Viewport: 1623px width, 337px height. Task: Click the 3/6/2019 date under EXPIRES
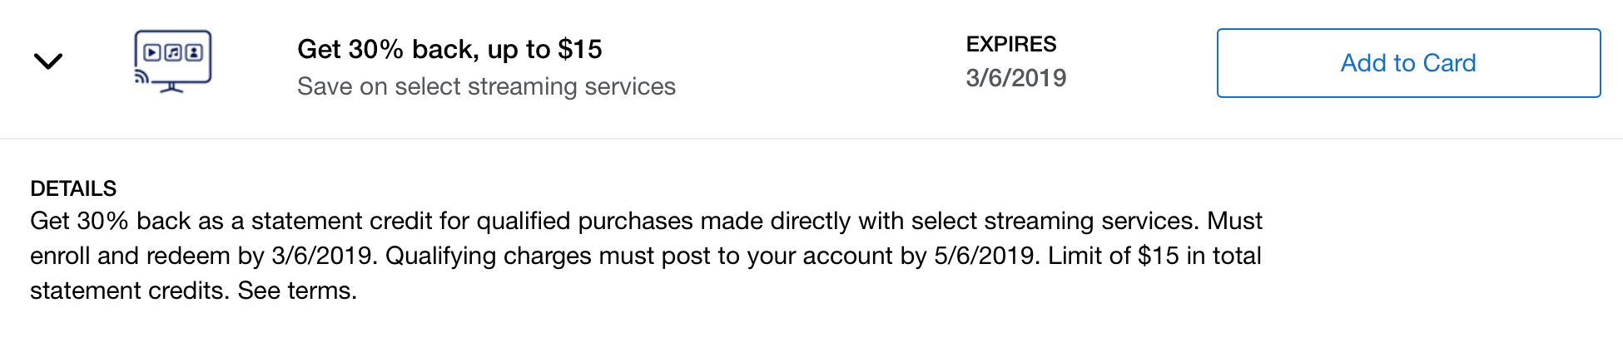click(1015, 78)
